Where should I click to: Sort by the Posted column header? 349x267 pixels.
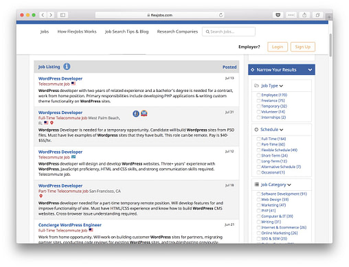pos(229,67)
